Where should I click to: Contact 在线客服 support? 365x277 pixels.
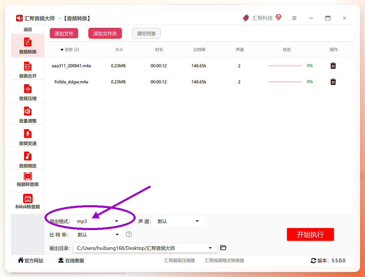71,261
